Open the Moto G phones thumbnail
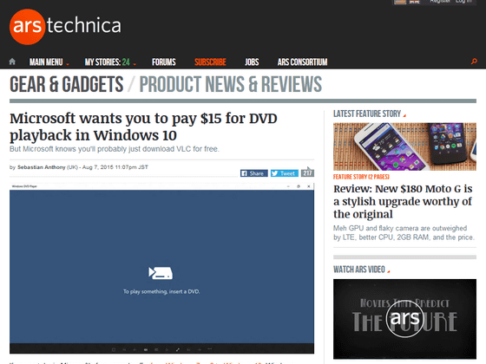The width and height of the screenshot is (486, 364). click(x=404, y=146)
